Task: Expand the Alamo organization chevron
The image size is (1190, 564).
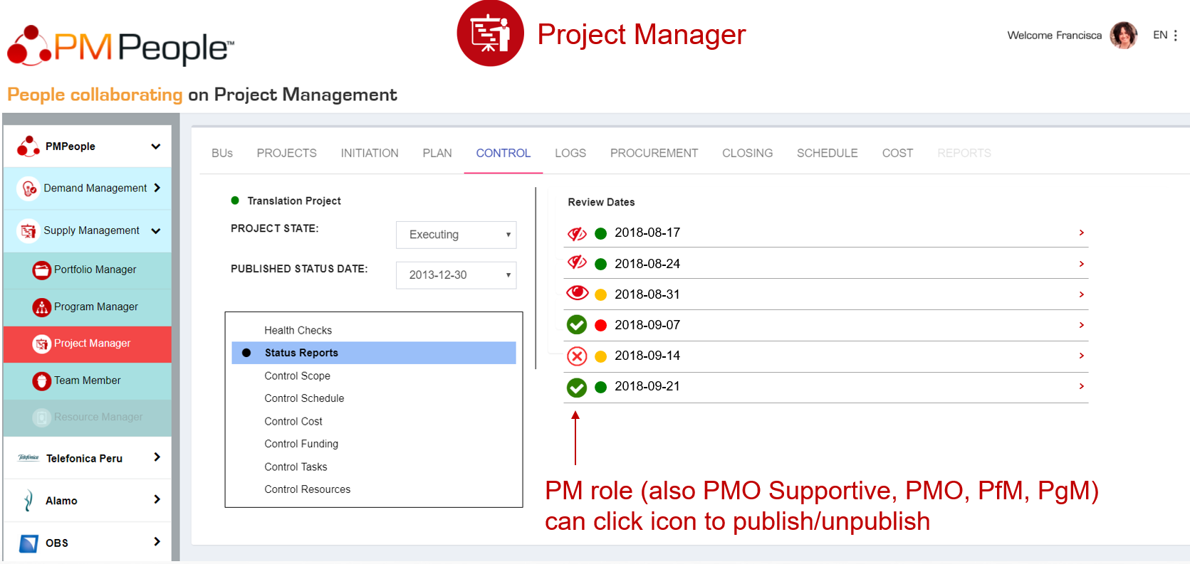Action: point(157,500)
